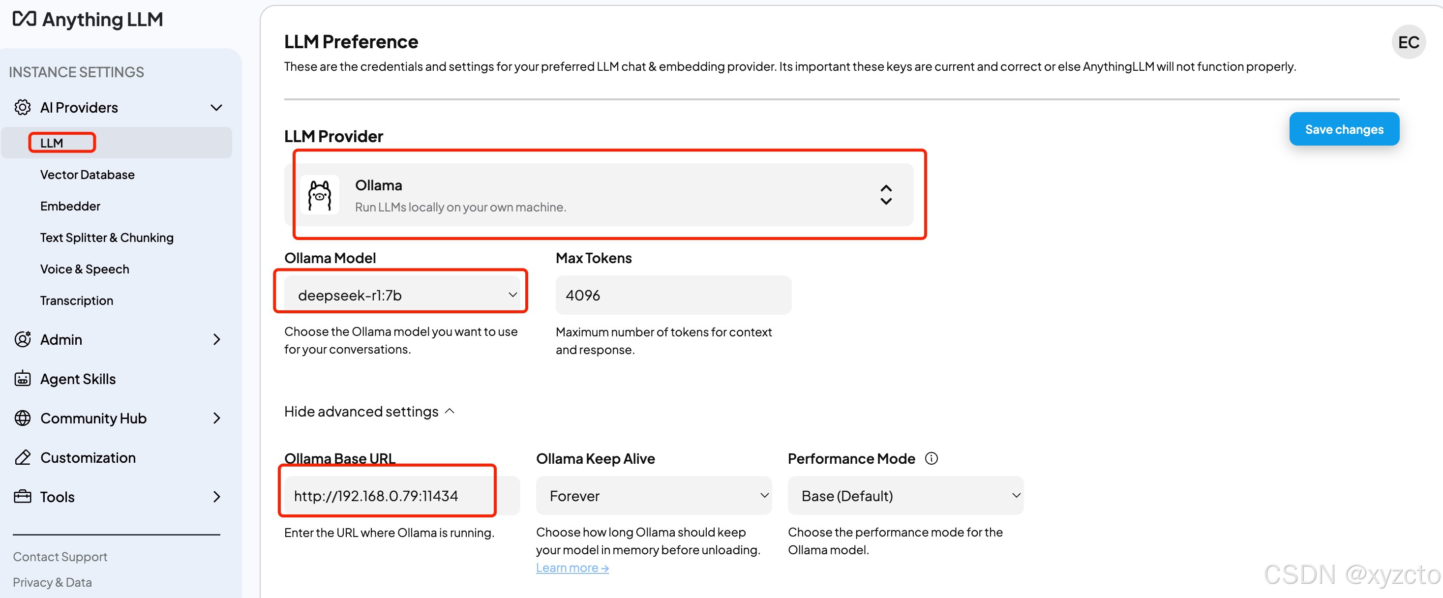This screenshot has height=598, width=1443.
Task: Click the Ollama Base URL field
Action: point(392,496)
